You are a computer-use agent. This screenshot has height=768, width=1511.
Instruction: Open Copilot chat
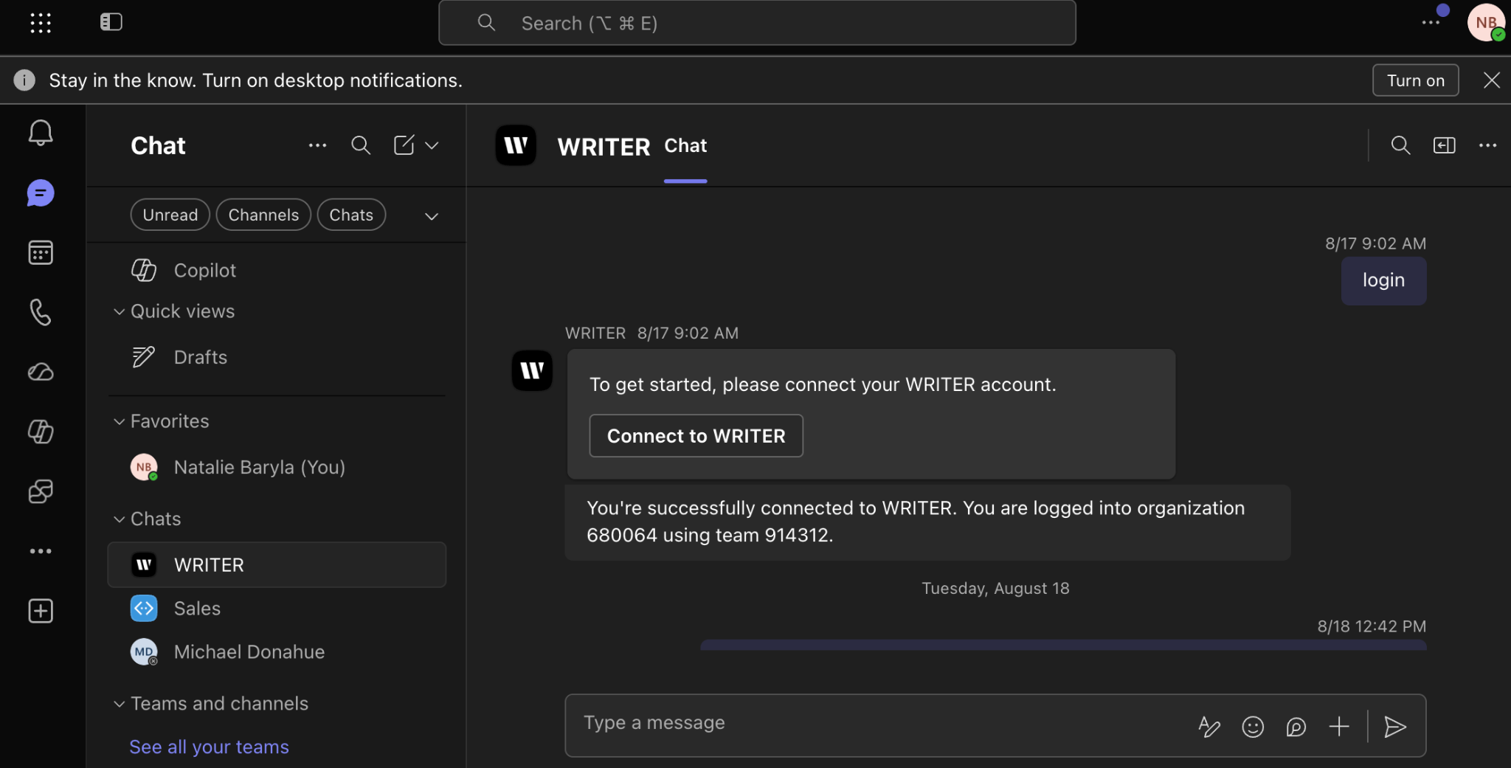[277, 271]
